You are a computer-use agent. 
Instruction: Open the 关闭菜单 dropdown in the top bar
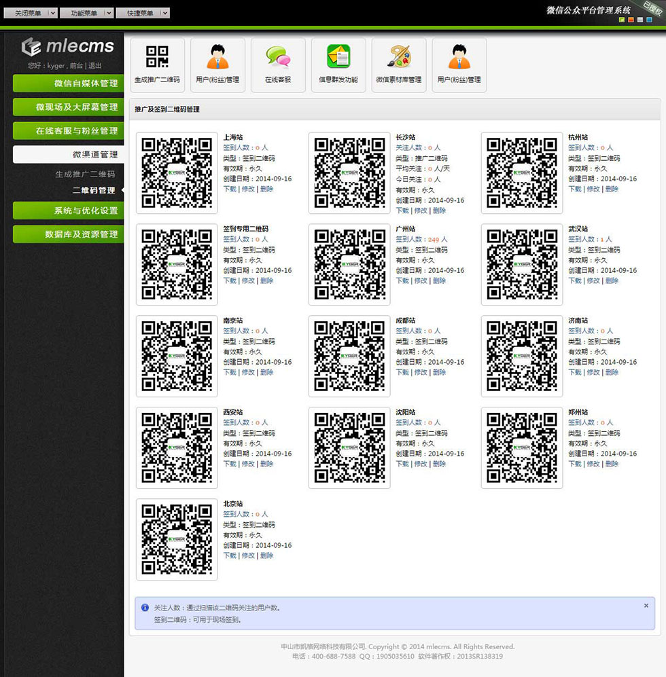click(x=31, y=13)
